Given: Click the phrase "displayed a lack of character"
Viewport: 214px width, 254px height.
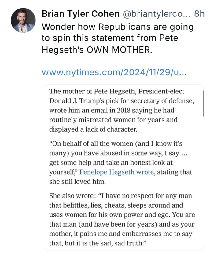Looking at the screenshot, I should click(x=93, y=129).
